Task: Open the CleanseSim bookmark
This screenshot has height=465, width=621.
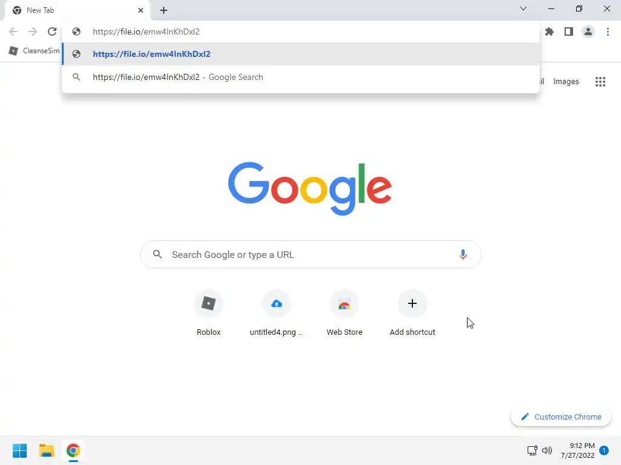Action: 34,51
